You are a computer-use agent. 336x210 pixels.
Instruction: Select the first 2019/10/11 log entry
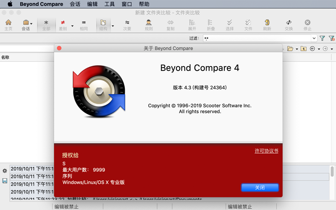point(32,169)
